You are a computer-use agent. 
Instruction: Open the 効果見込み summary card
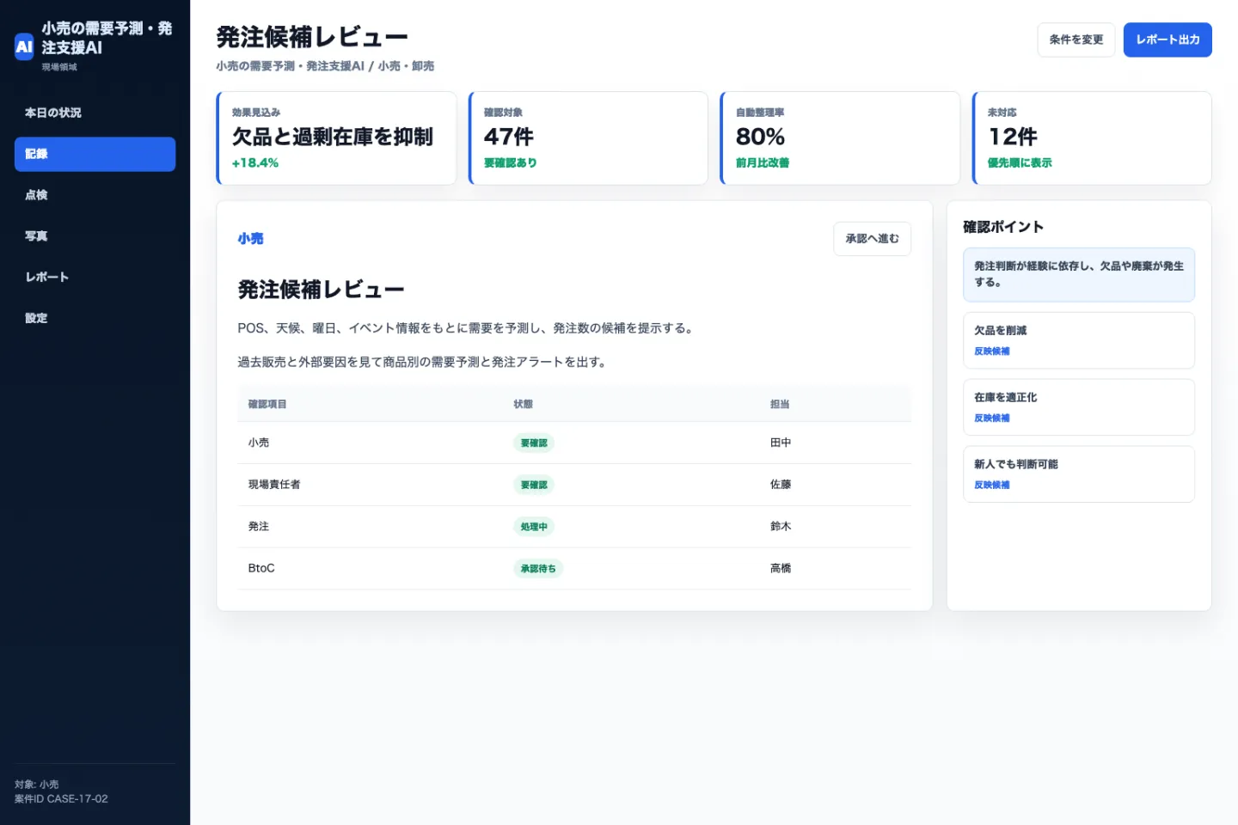pyautogui.click(x=336, y=137)
